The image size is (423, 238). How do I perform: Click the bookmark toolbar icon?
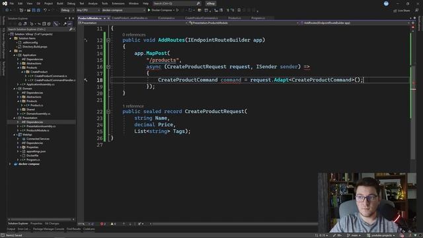(x=239, y=11)
